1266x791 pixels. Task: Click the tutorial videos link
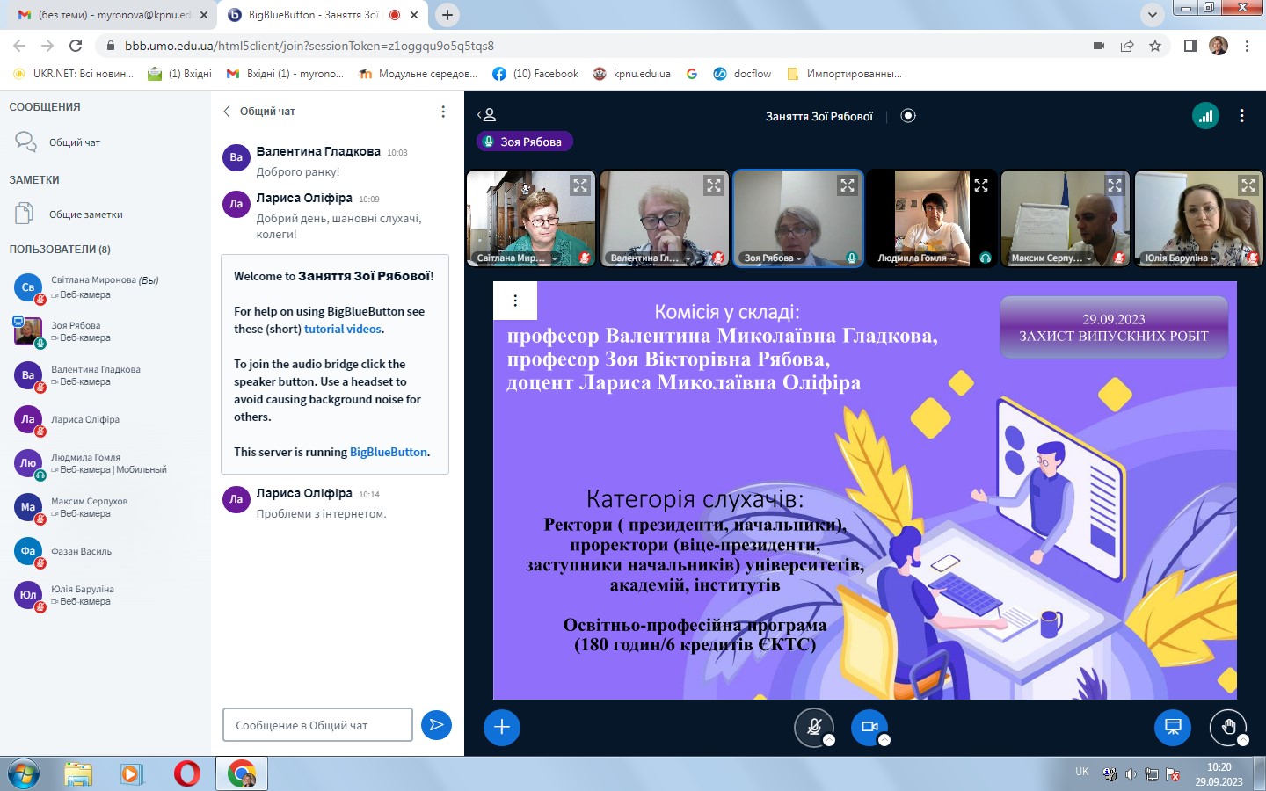(343, 329)
